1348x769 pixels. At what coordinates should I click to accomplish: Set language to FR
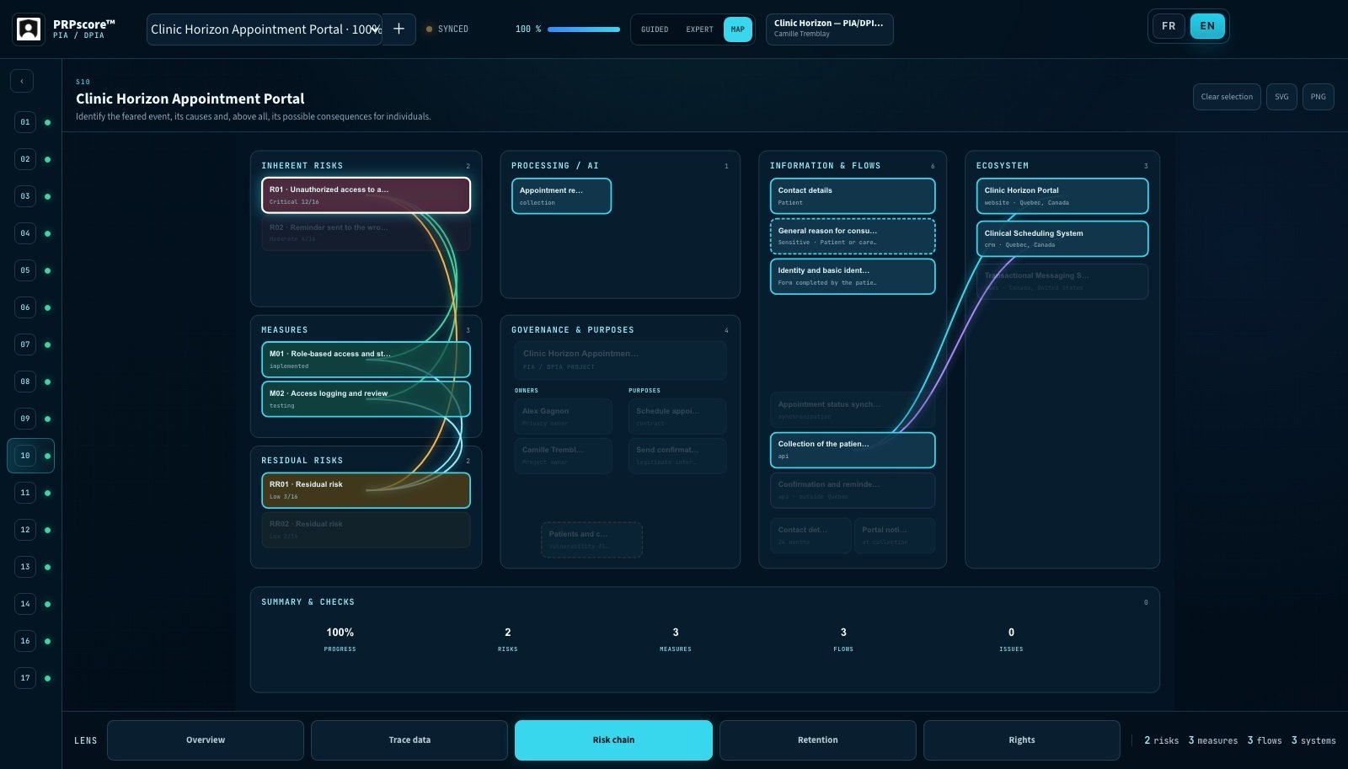tap(1169, 26)
